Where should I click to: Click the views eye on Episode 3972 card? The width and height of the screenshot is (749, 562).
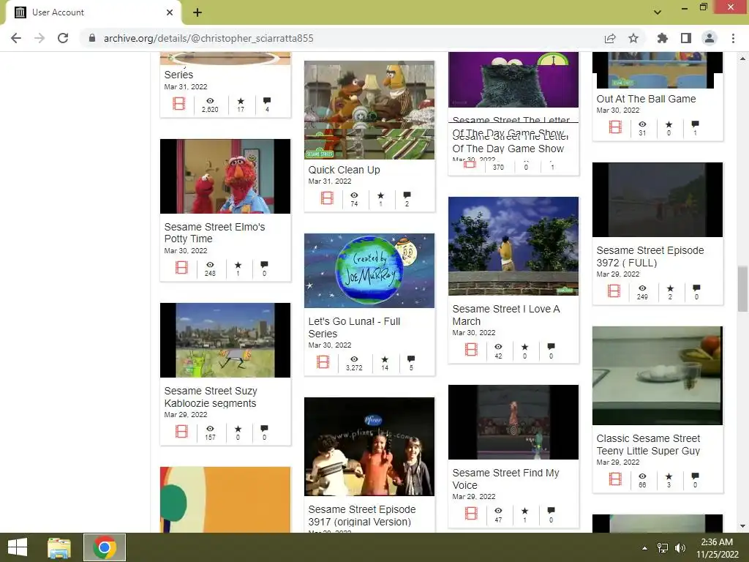pos(642,288)
